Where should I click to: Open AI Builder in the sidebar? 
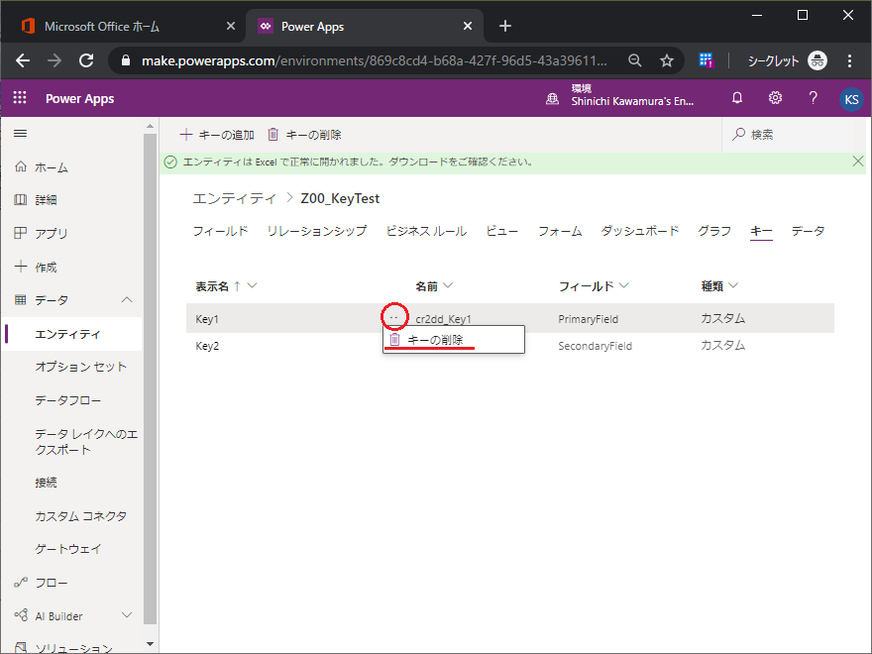point(58,616)
